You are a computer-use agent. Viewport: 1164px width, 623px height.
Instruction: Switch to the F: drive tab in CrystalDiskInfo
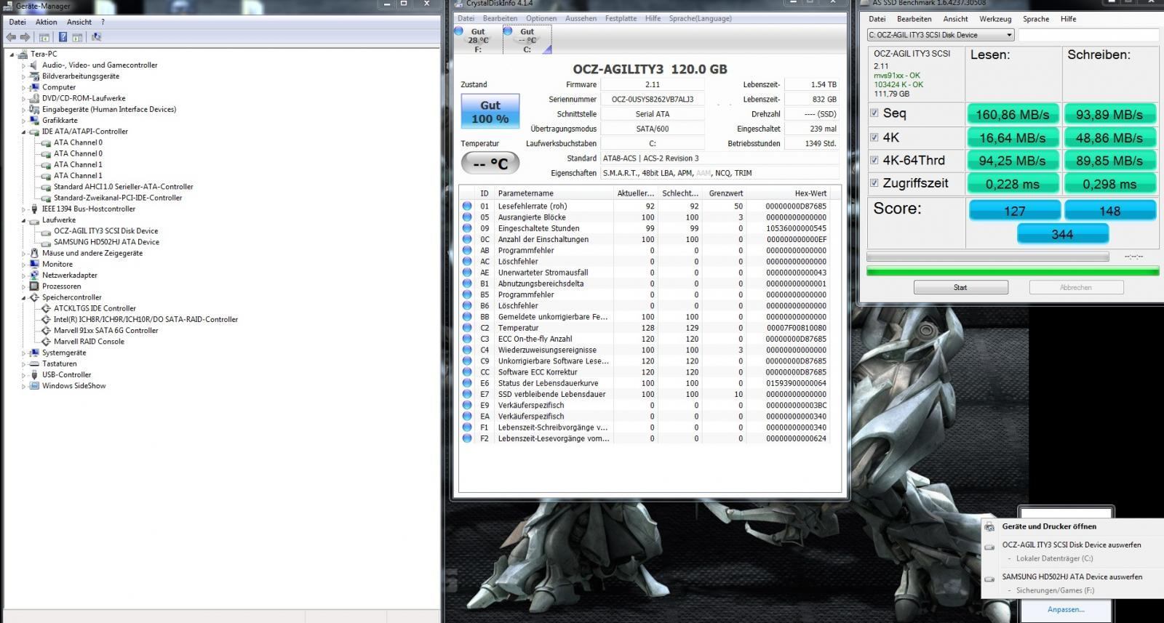(x=478, y=41)
